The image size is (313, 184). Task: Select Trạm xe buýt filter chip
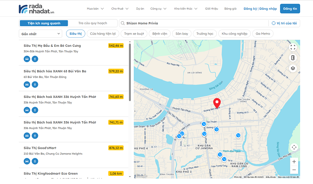point(134,34)
